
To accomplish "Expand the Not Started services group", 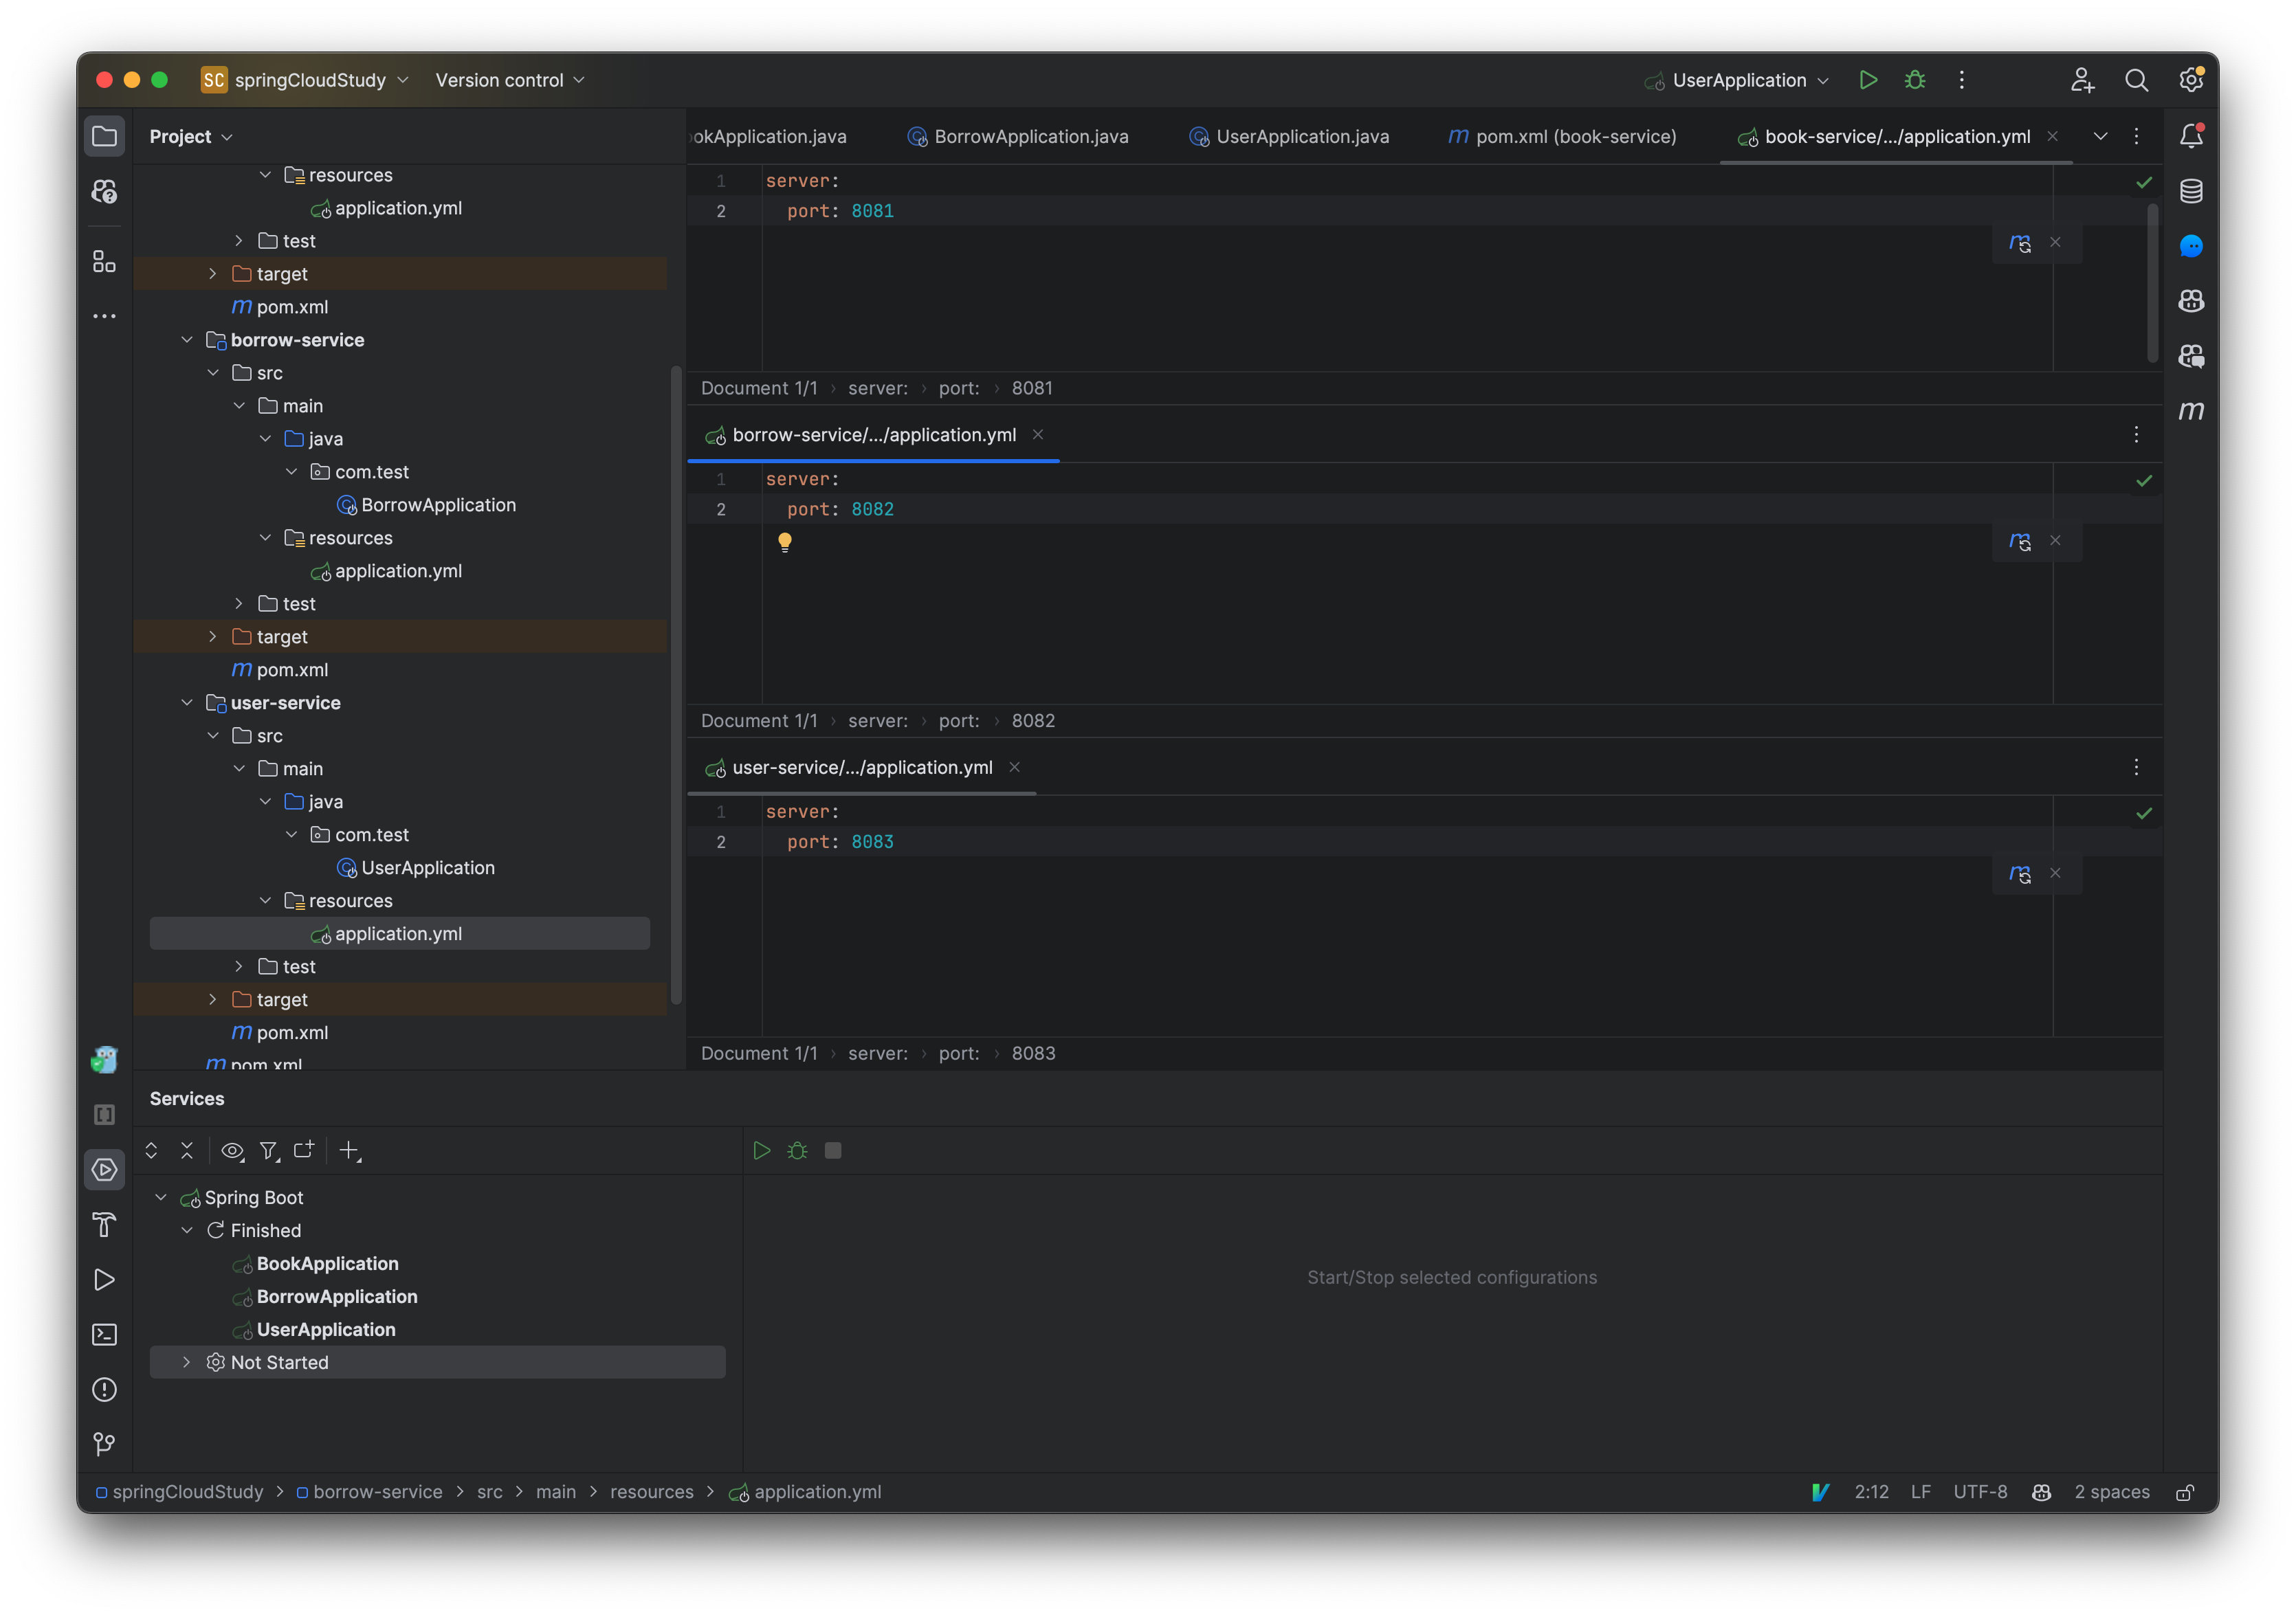I will pos(186,1362).
